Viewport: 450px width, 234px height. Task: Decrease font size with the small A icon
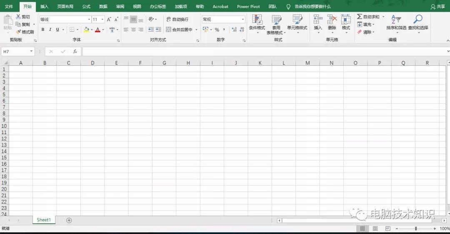pyautogui.click(x=116, y=20)
